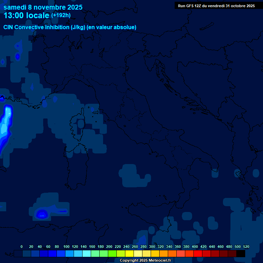
Task: Click the '13:00 locale' time label
Action: click(x=26, y=15)
